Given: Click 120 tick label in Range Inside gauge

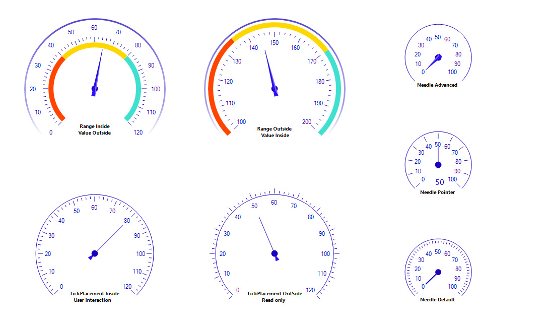Looking at the screenshot, I should 138,133.
